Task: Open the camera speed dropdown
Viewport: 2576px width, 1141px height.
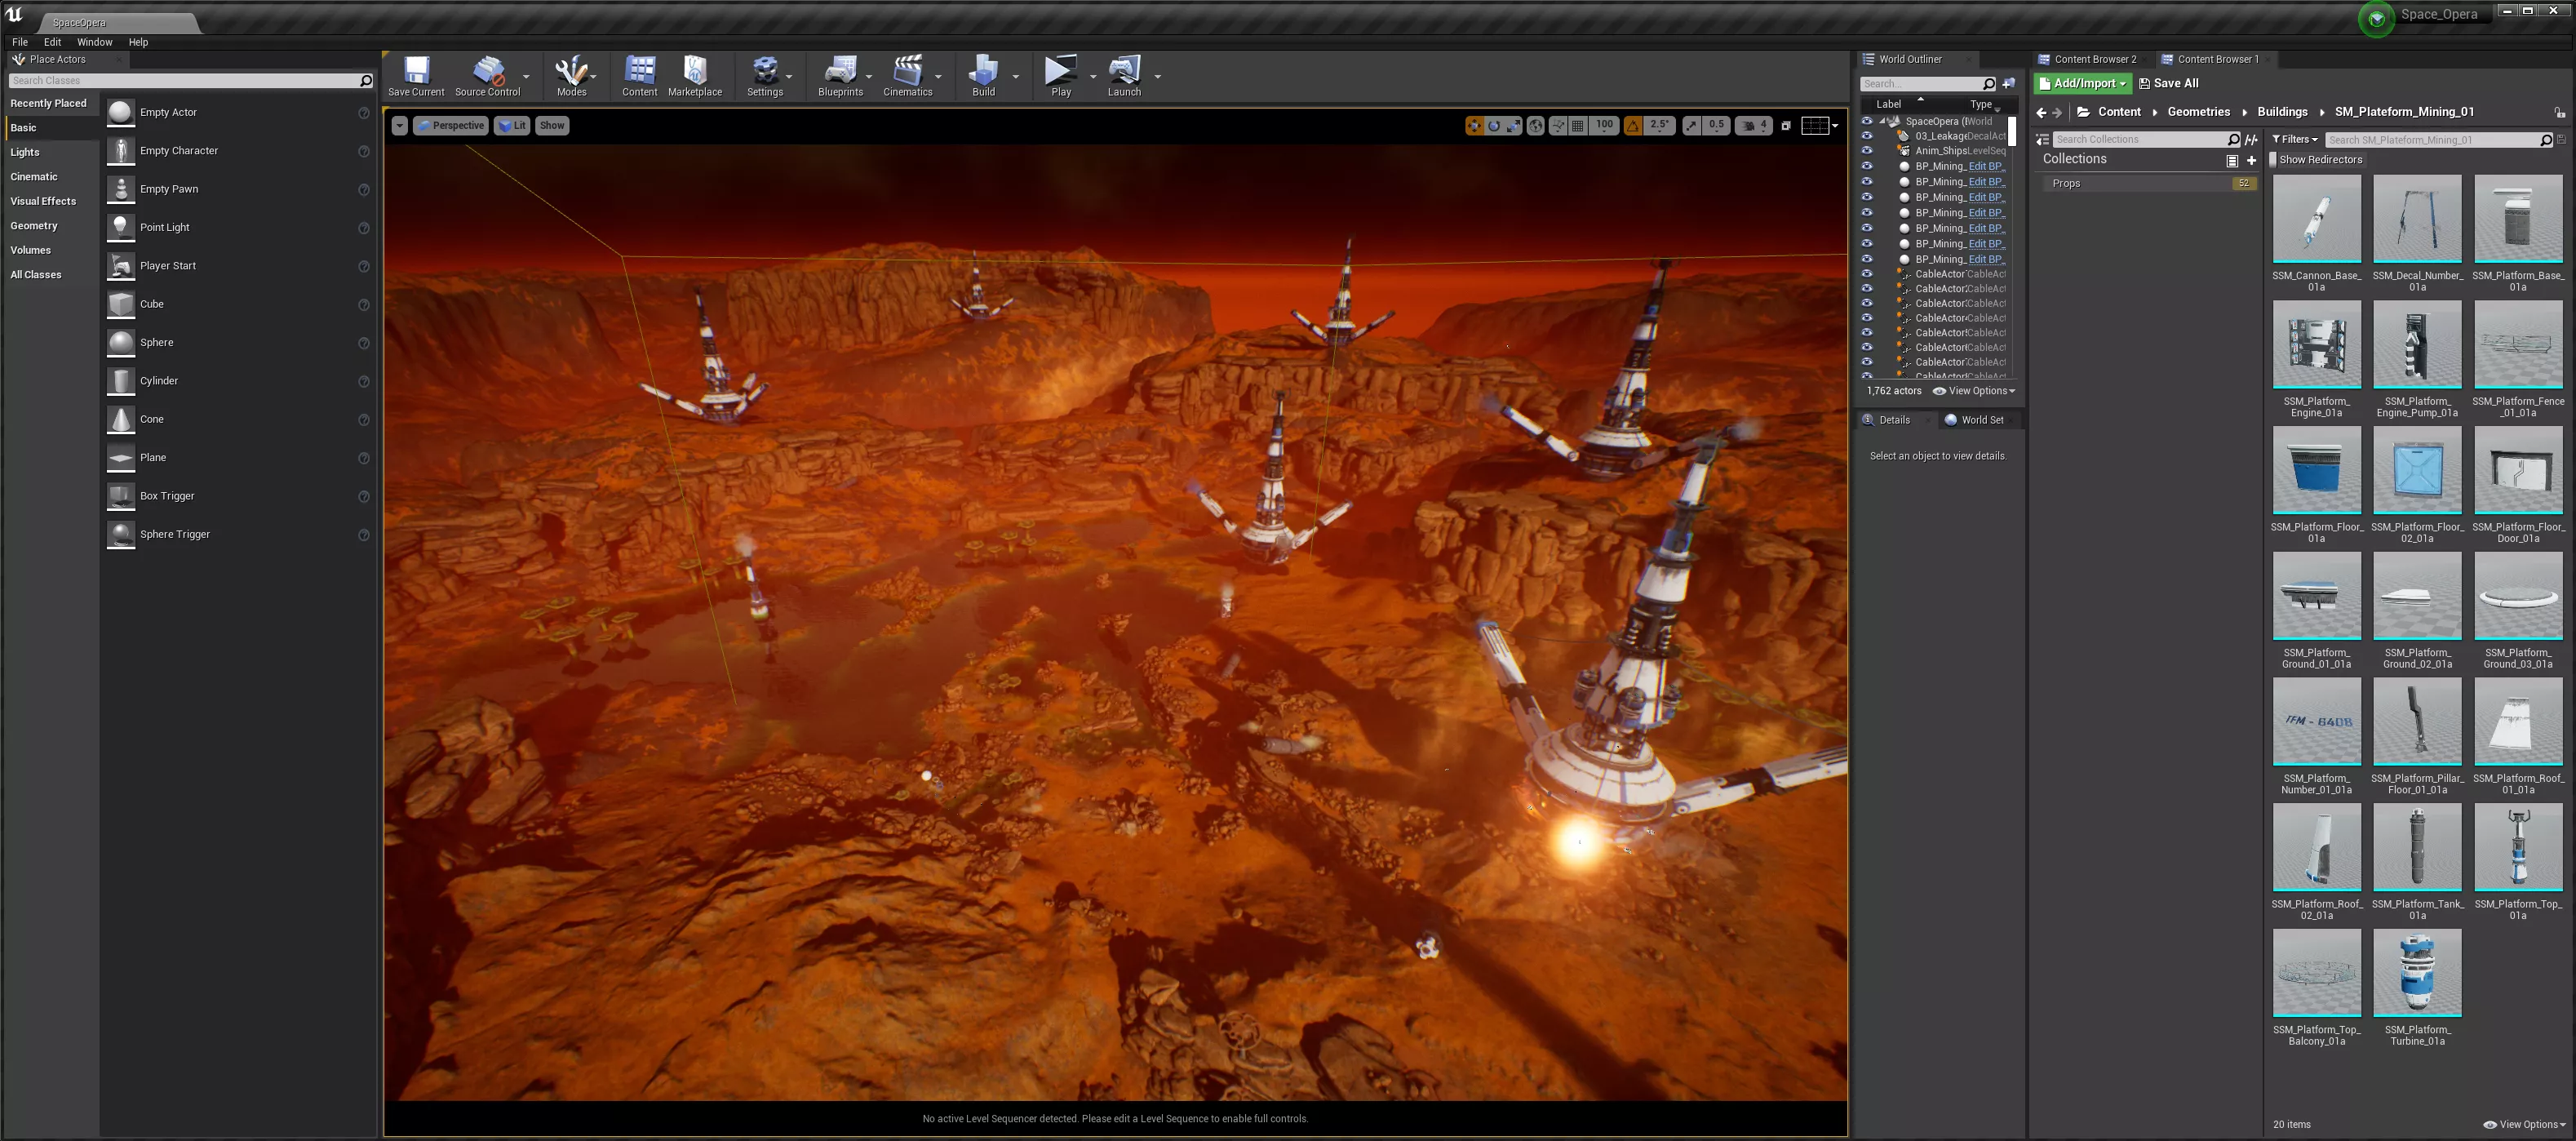Action: click(x=1754, y=126)
